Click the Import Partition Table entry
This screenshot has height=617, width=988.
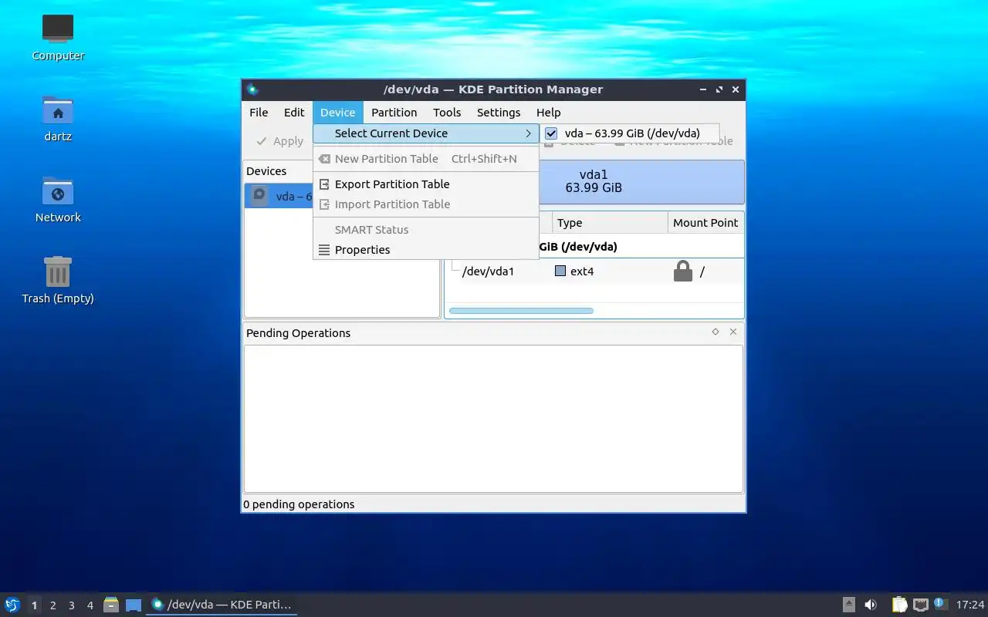point(425,204)
